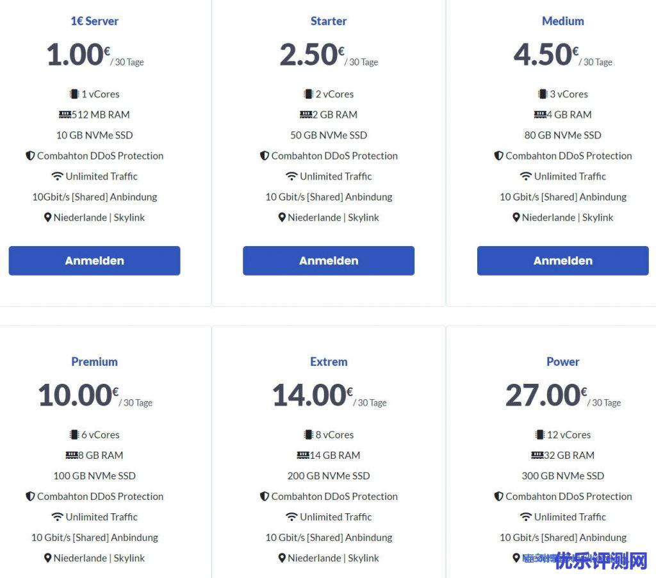Click the 1.00 price of 1€ Server
The height and width of the screenshot is (578, 656).
(x=75, y=54)
